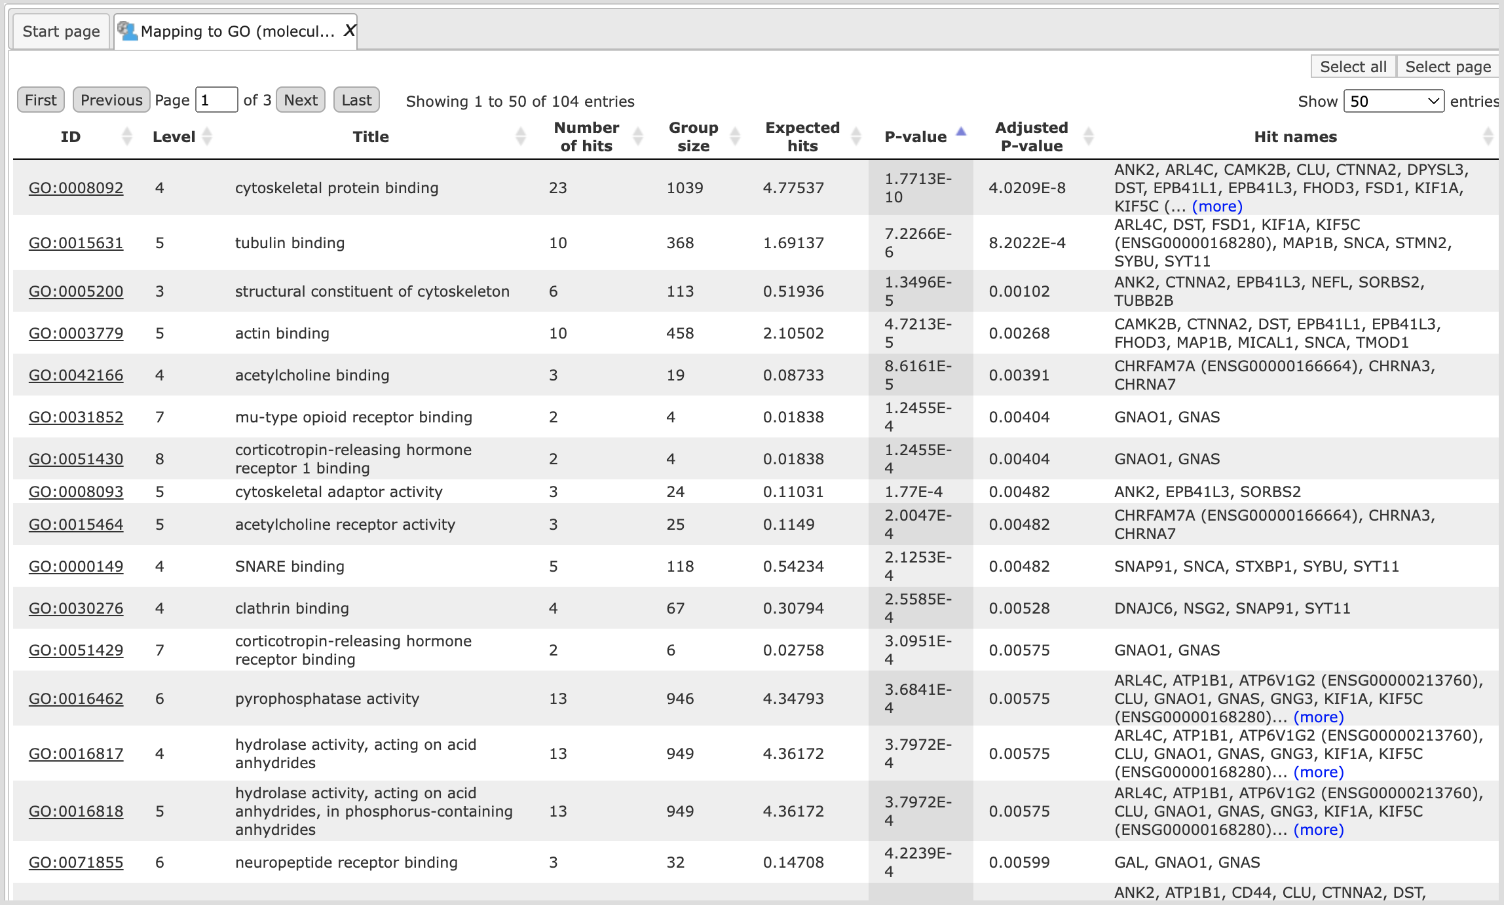This screenshot has height=905, width=1504.
Task: Go to the Next page
Action: click(301, 100)
